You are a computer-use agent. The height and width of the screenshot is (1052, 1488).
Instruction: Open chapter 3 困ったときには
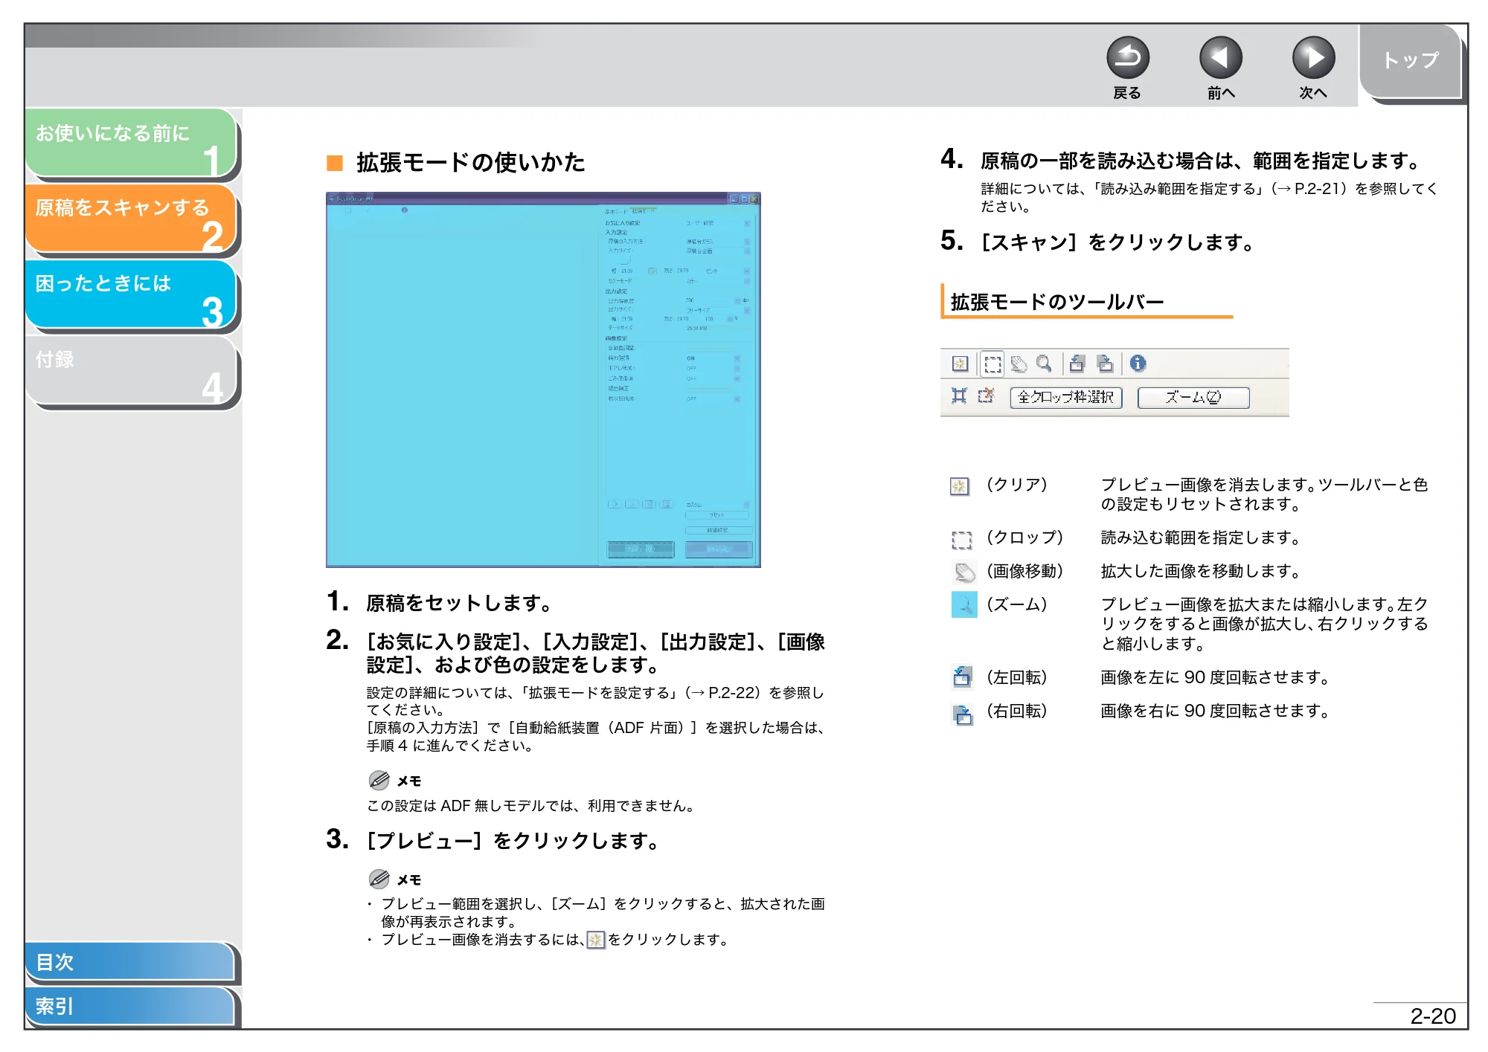131,294
